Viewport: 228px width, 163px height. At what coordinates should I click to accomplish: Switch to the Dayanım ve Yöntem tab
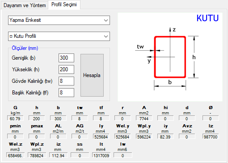(25, 5)
